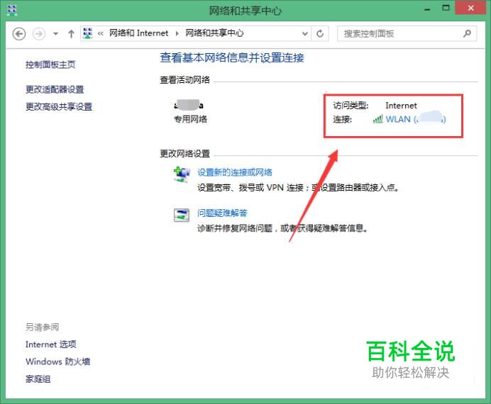The image size is (491, 404).
Task: Go up one level with Up arrow
Action: 71,33
